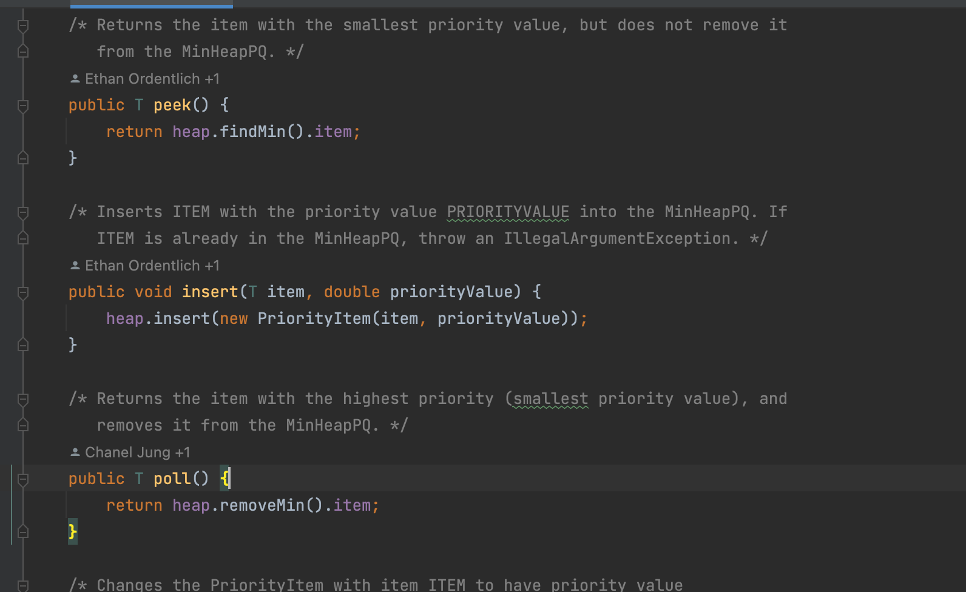
Task: Click the fold end marker at poll() closing brace
Action: tap(23, 532)
